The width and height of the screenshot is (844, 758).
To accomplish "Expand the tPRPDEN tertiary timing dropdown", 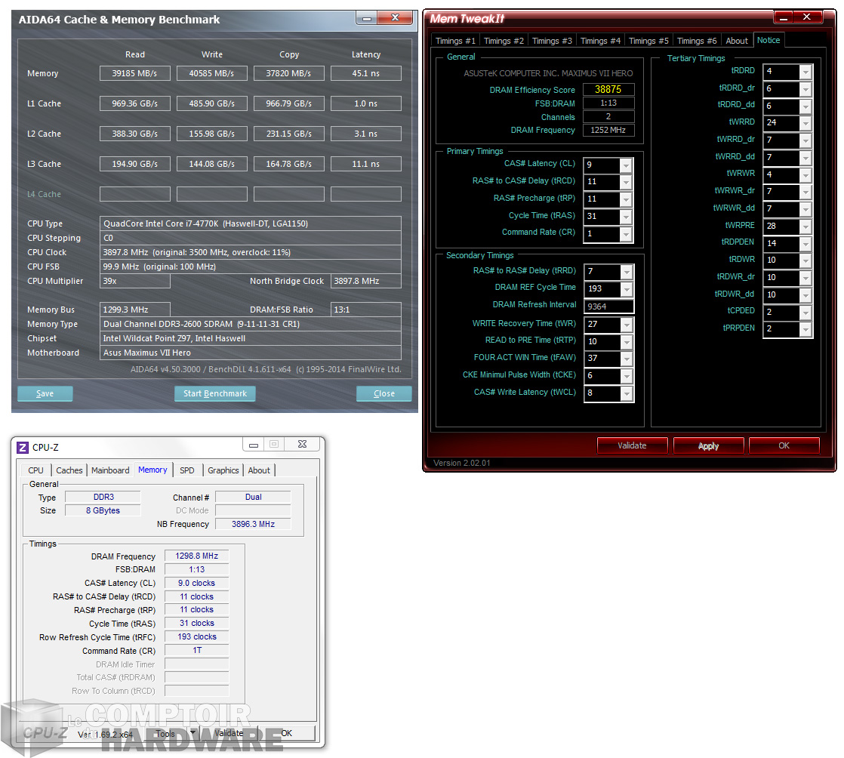I will pos(805,329).
